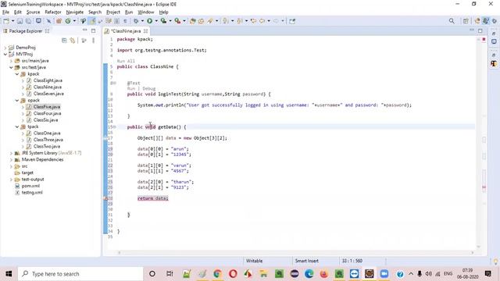Expand the Maven Dependencies node

11,159
